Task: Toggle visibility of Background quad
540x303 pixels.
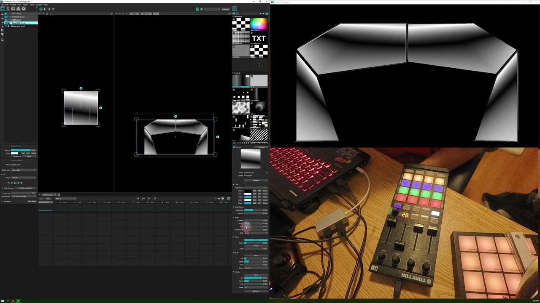Action: (x=5, y=26)
